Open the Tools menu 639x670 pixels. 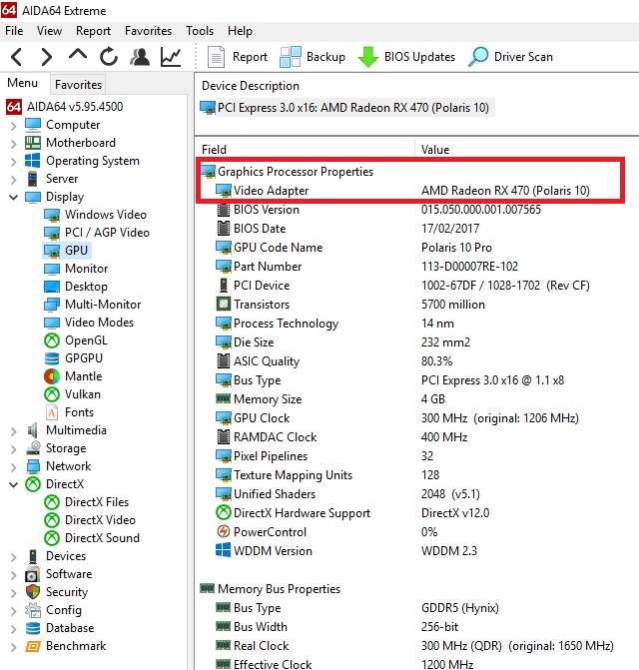click(x=200, y=31)
